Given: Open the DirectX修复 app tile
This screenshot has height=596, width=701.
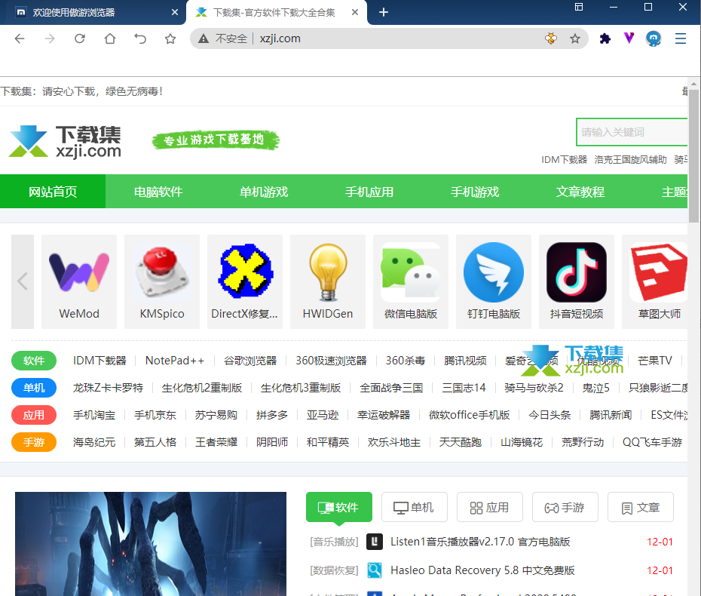Looking at the screenshot, I should 245,282.
